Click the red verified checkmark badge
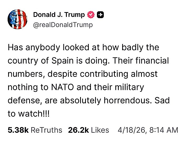The width and height of the screenshot is (186, 142). click(x=91, y=15)
